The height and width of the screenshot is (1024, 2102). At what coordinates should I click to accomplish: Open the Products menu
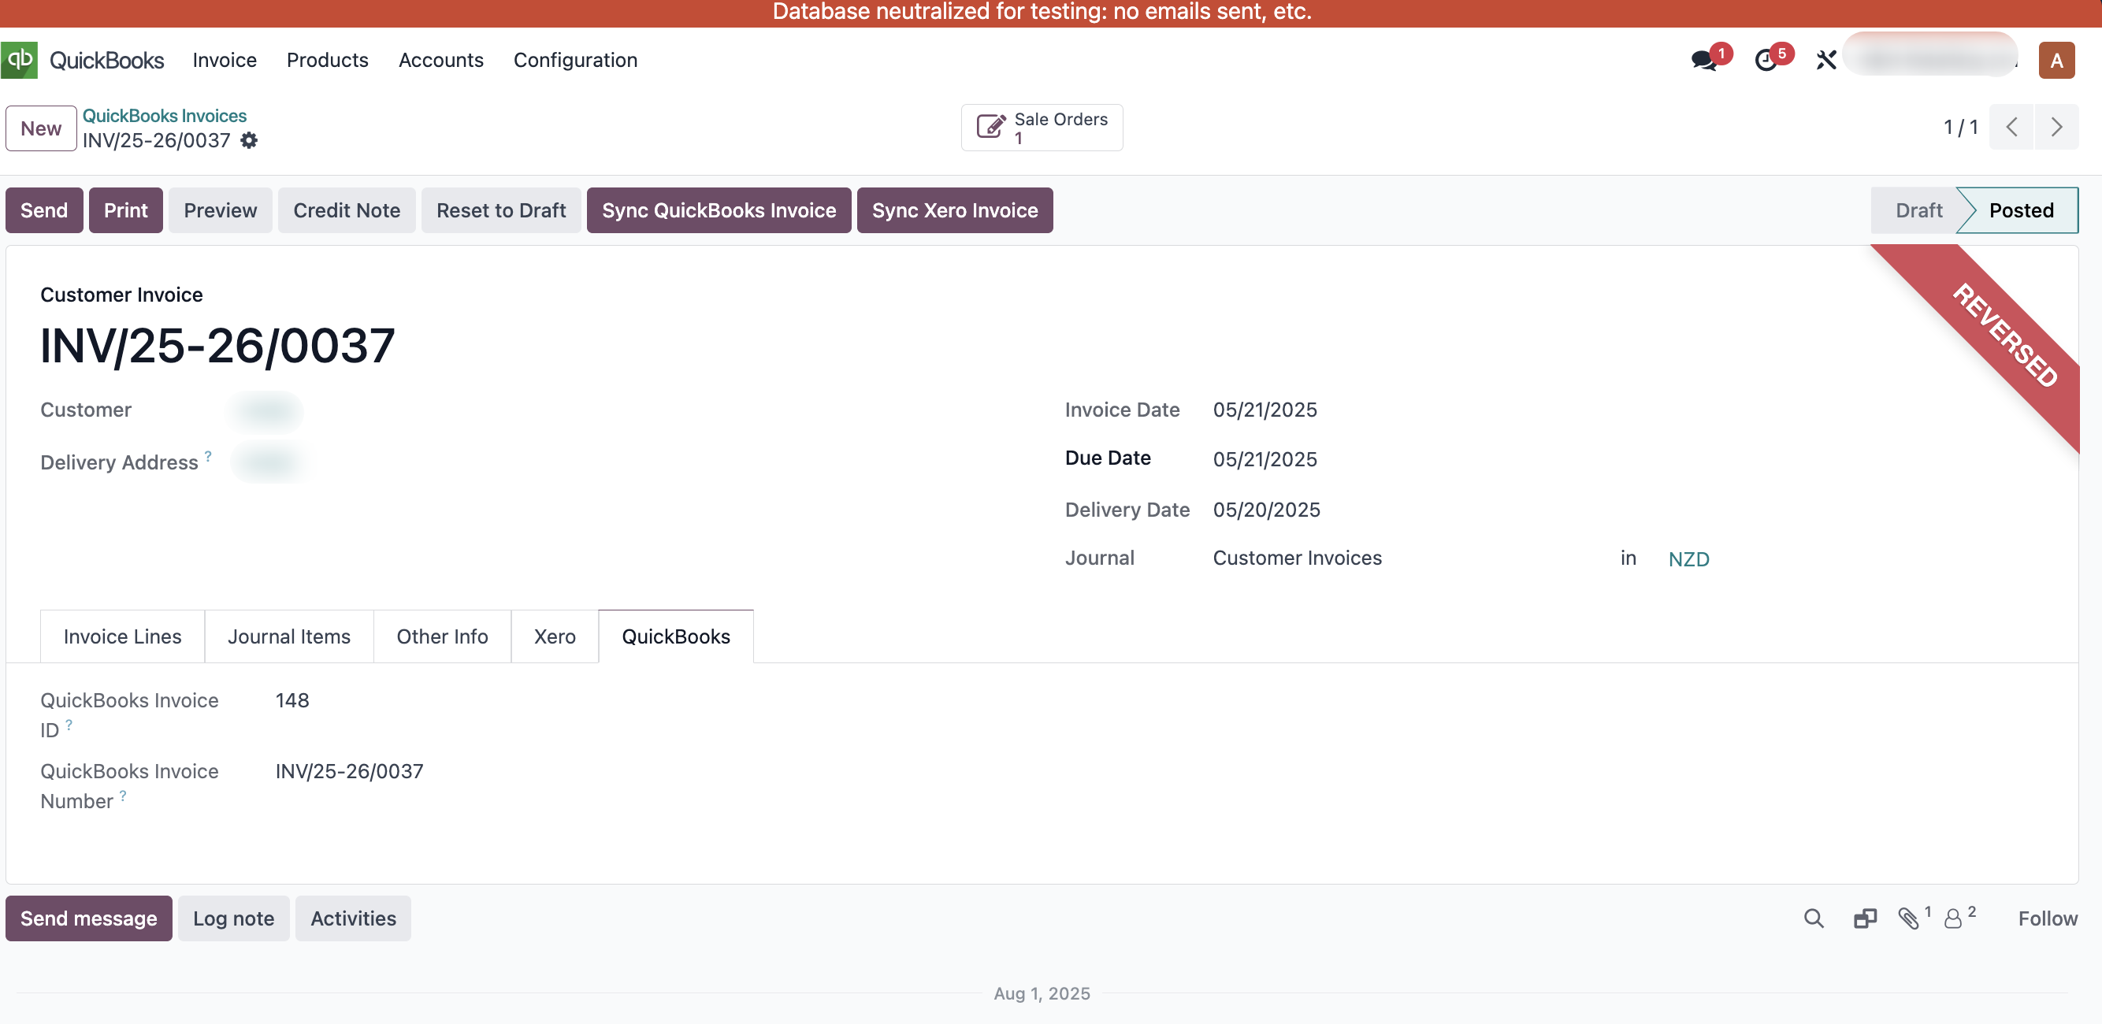coord(327,61)
